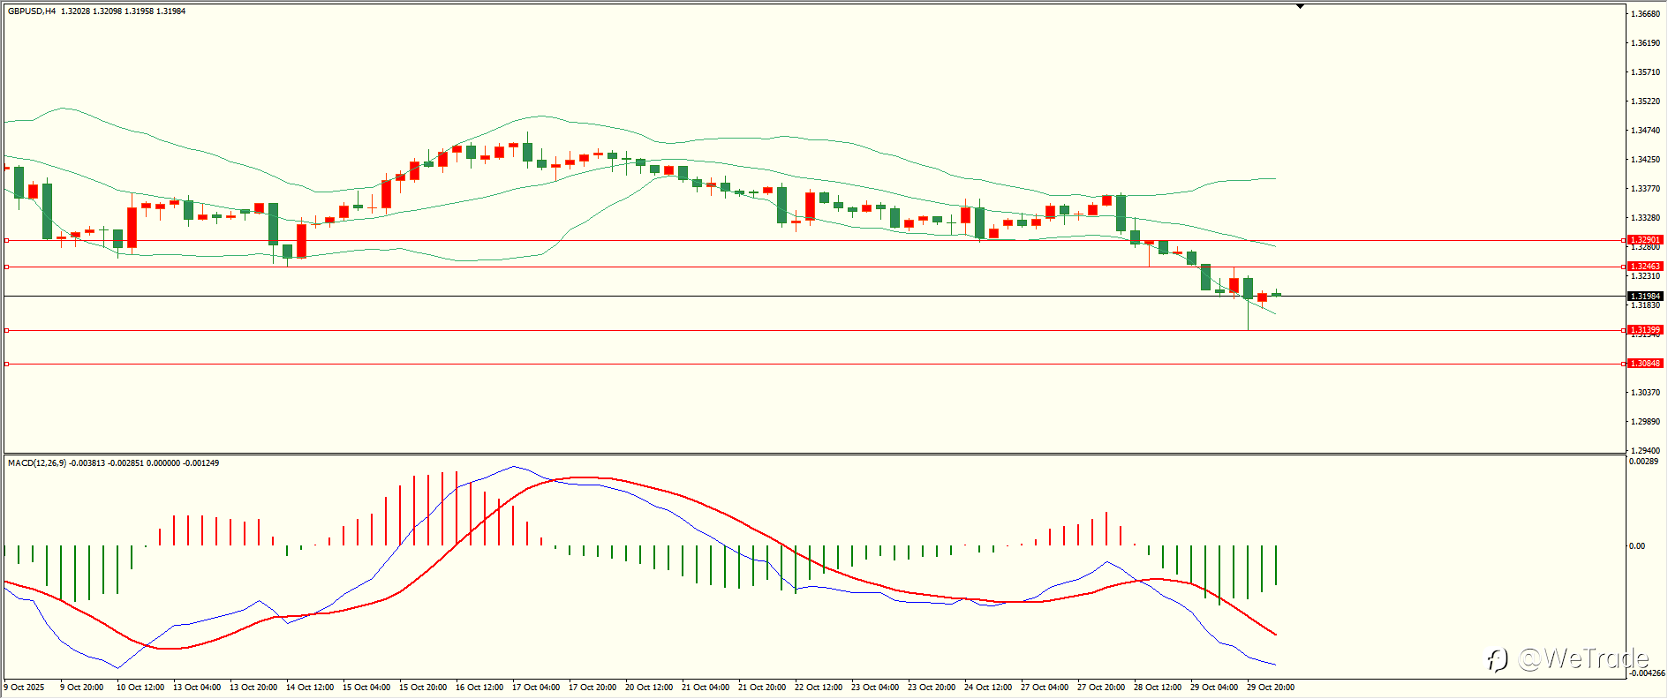The height and width of the screenshot is (699, 1668).
Task: Select the red 1.30848 price level tag
Action: pos(1645,364)
